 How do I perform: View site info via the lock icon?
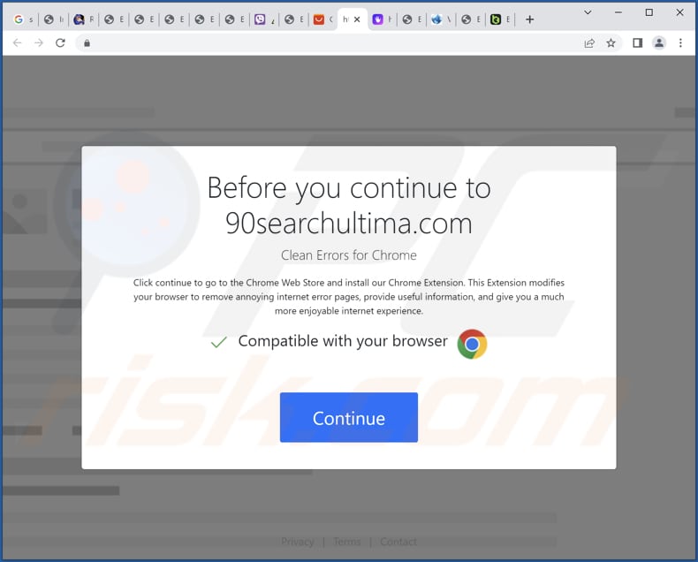(x=87, y=42)
